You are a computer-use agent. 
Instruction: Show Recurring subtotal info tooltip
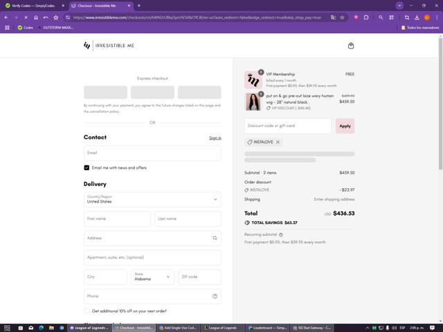[281, 234]
